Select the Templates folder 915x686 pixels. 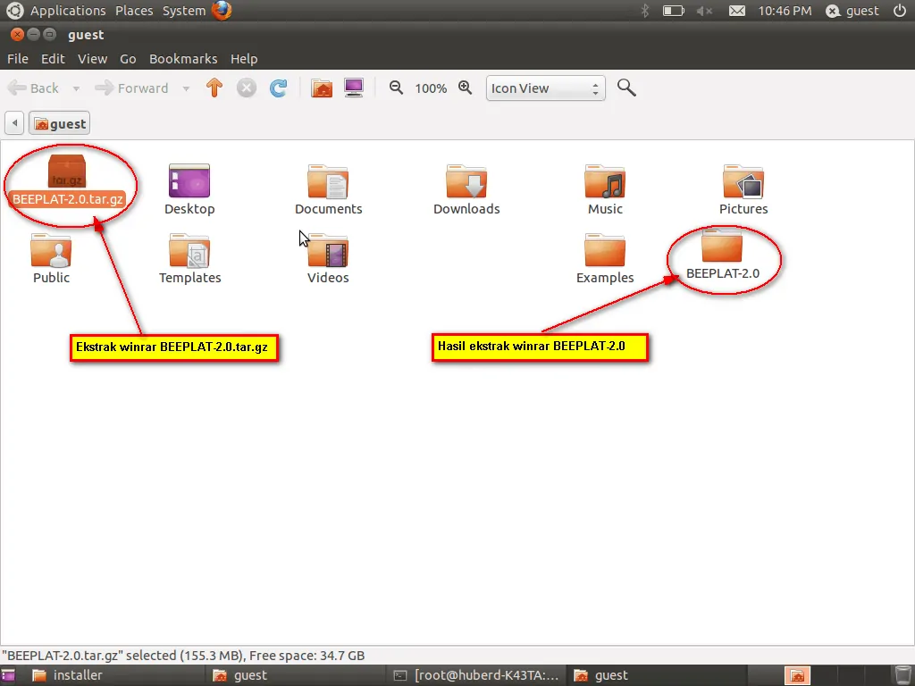pos(189,258)
